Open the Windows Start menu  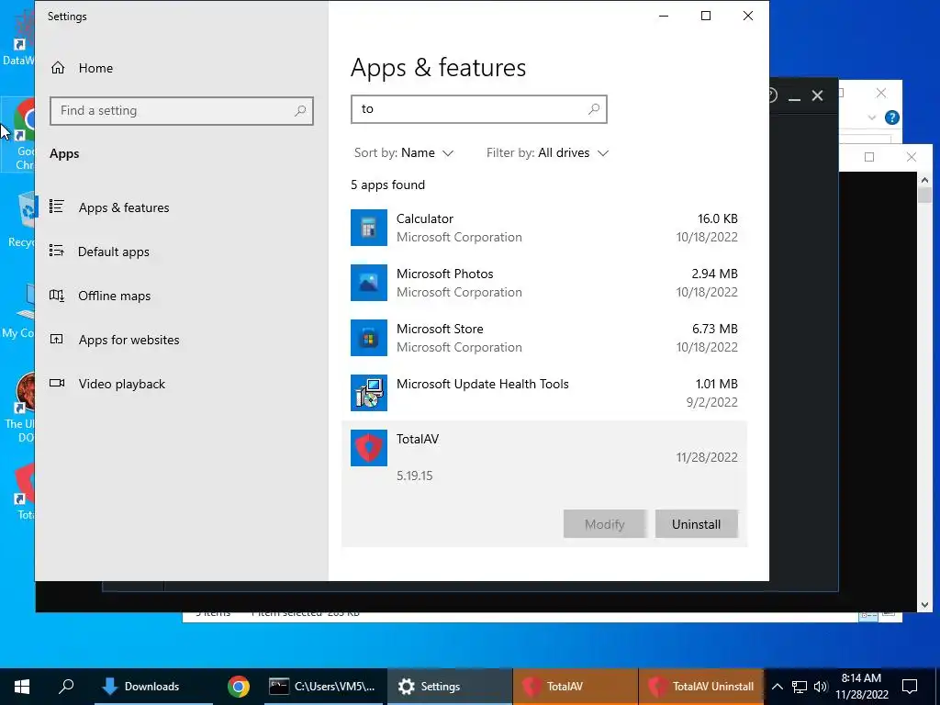coord(22,687)
